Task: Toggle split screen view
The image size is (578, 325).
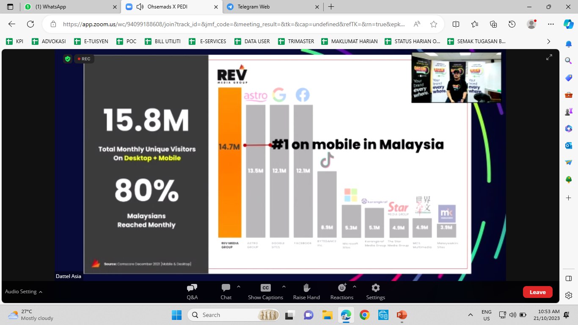Action: (456, 24)
